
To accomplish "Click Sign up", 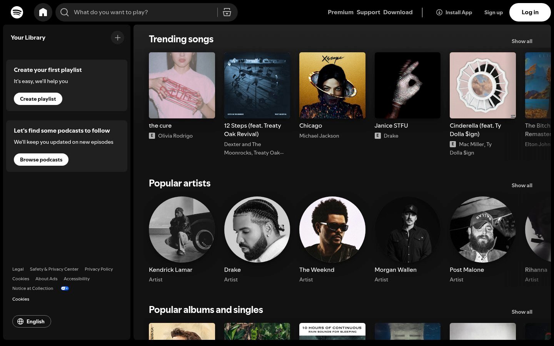I will [x=494, y=12].
